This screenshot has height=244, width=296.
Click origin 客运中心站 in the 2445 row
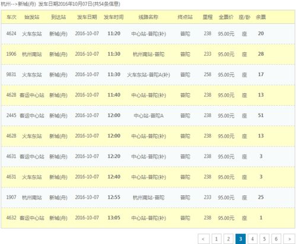pos(32,116)
